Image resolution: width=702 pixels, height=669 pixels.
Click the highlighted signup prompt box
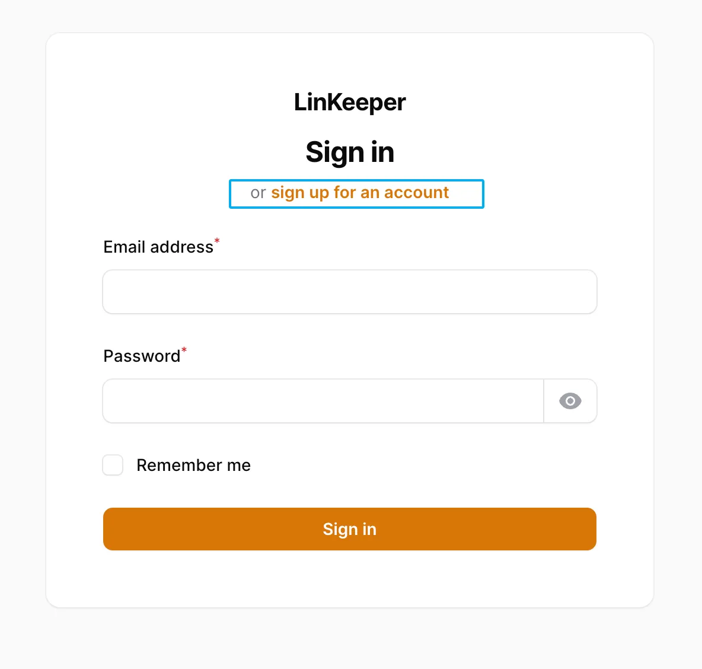(356, 193)
